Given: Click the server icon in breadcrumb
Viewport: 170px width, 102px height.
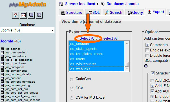Looking at the screenshot, I should [x=61, y=4].
